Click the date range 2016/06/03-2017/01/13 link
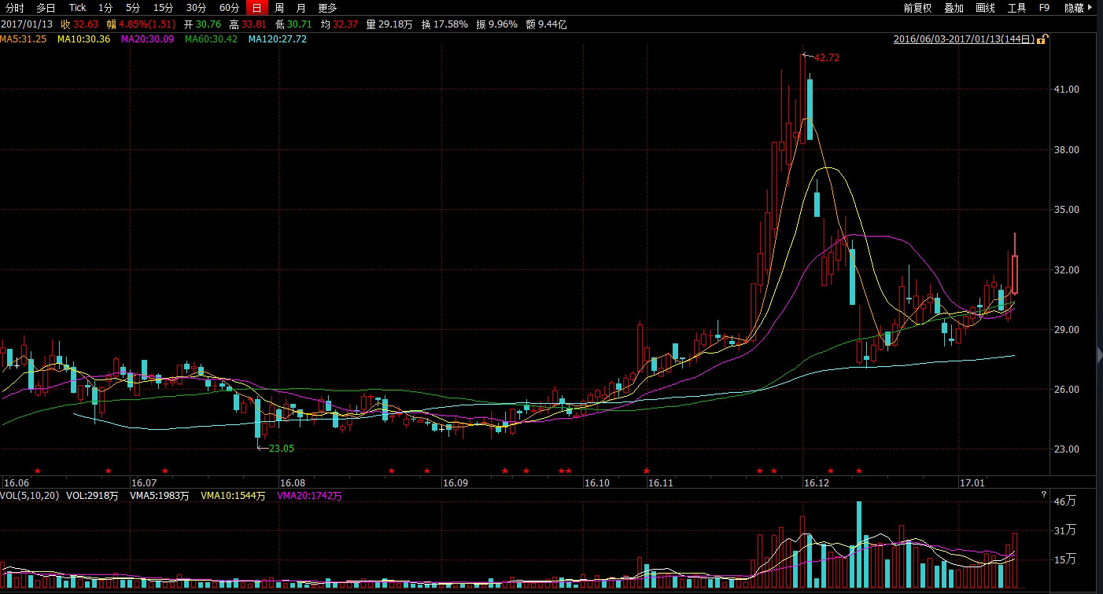 tap(964, 38)
